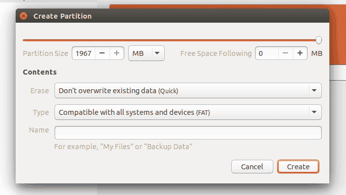
Task: Click the left end of the size slider
Action: (x=24, y=40)
